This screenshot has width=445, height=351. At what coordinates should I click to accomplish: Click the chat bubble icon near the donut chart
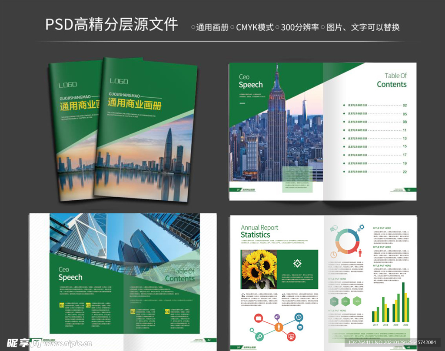(333, 229)
